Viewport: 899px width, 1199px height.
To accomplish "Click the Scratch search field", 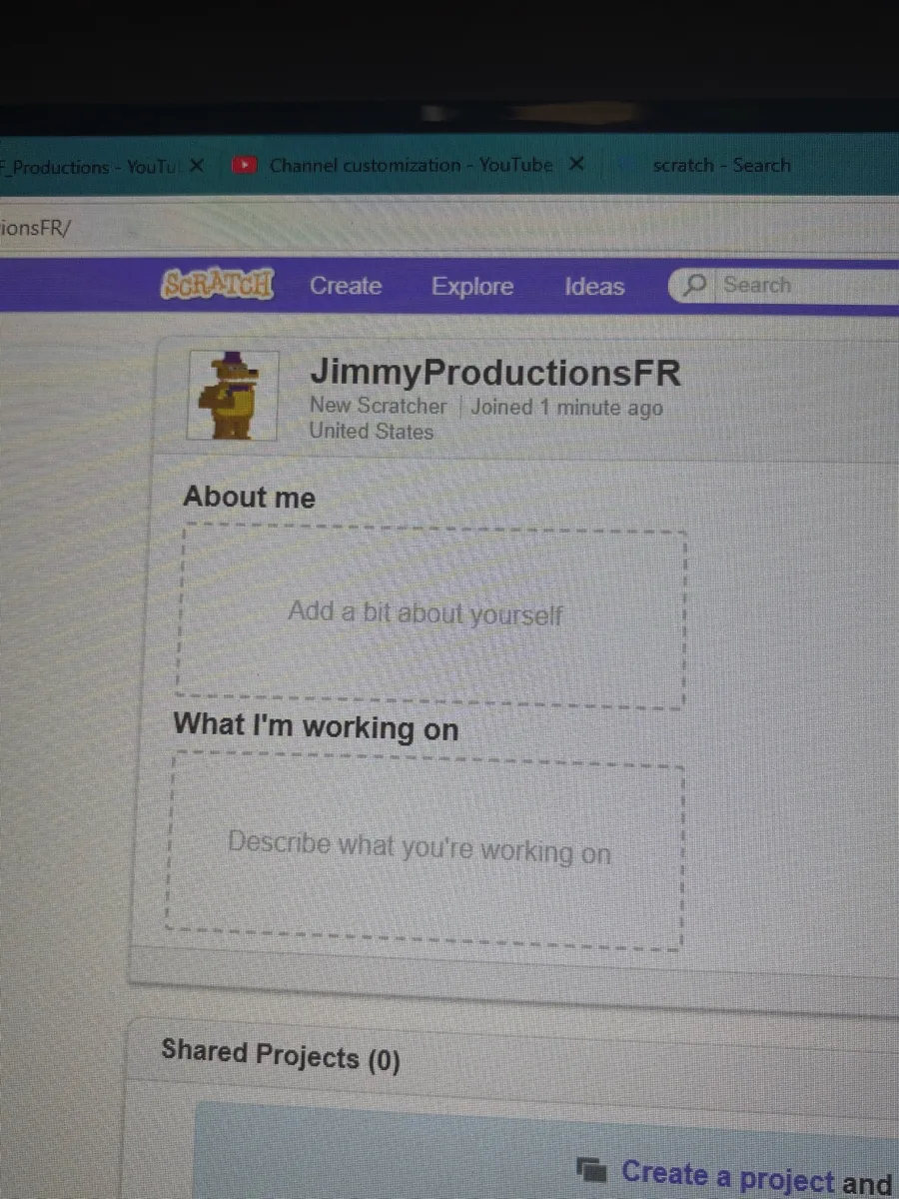I will pyautogui.click(x=784, y=285).
